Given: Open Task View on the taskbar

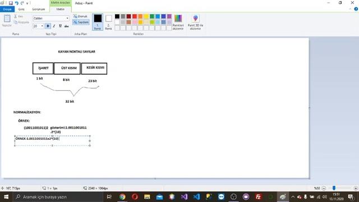Looking at the screenshot, I should (109, 197).
